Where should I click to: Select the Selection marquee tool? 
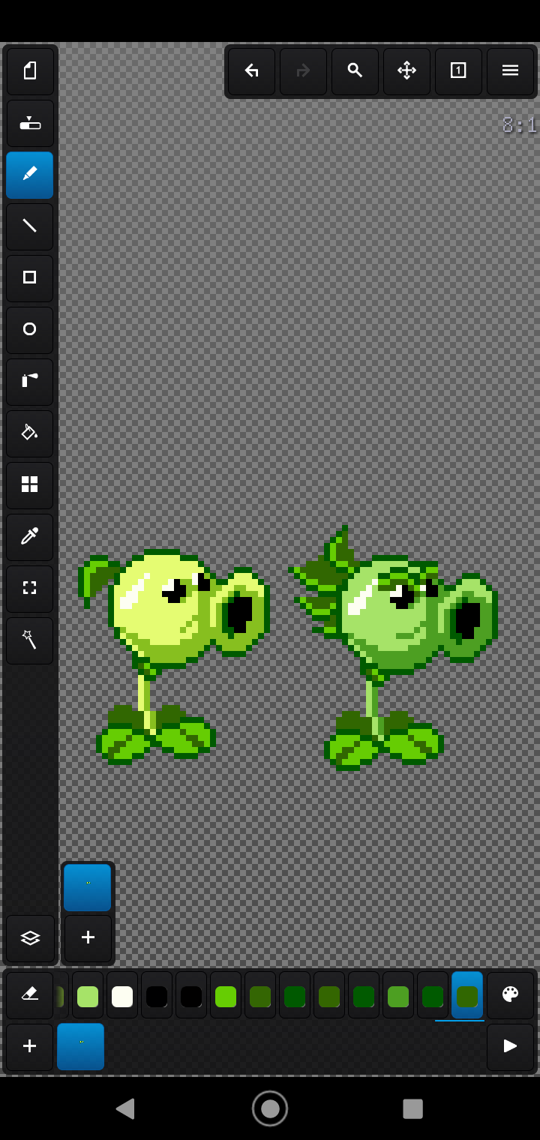coord(30,589)
